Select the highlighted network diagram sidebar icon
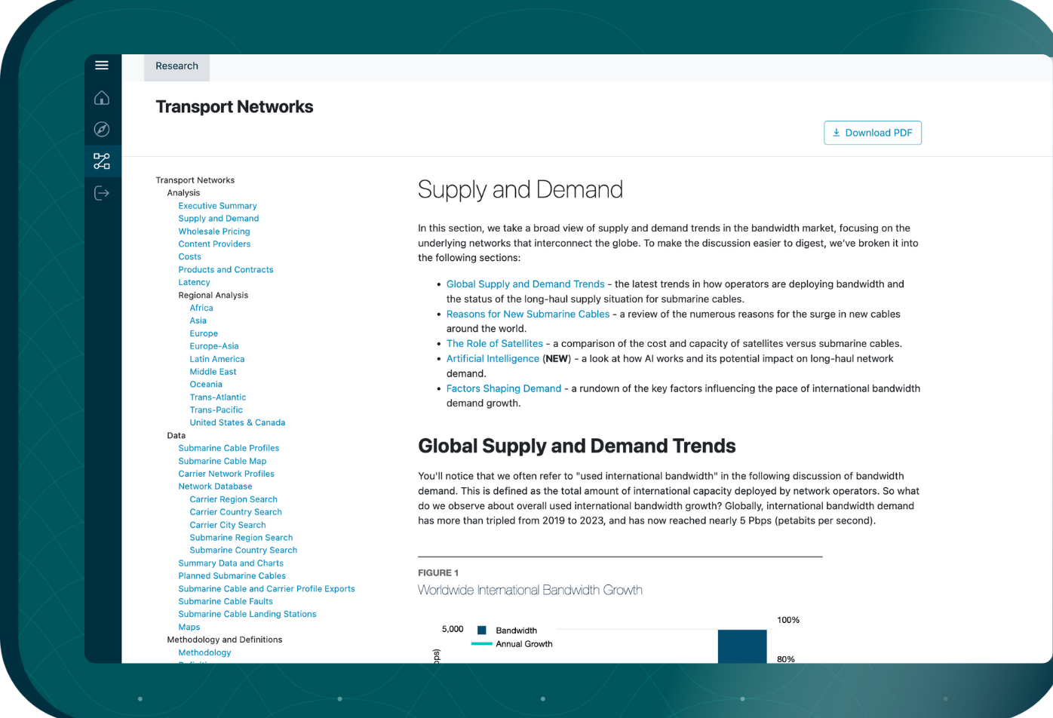1053x718 pixels. coord(102,161)
